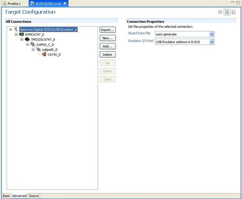Close the XDS510USB.ccxml tab
Viewport: 242px width, 199px height.
[65, 3]
